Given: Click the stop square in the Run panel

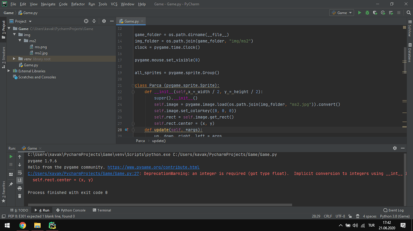Looking at the screenshot, I should [11, 164].
